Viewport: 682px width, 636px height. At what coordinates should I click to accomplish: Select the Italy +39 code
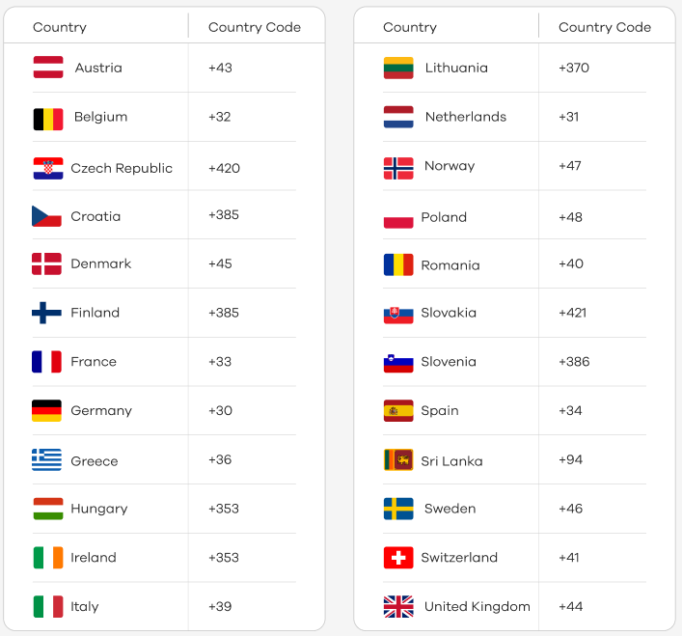pyautogui.click(x=220, y=606)
